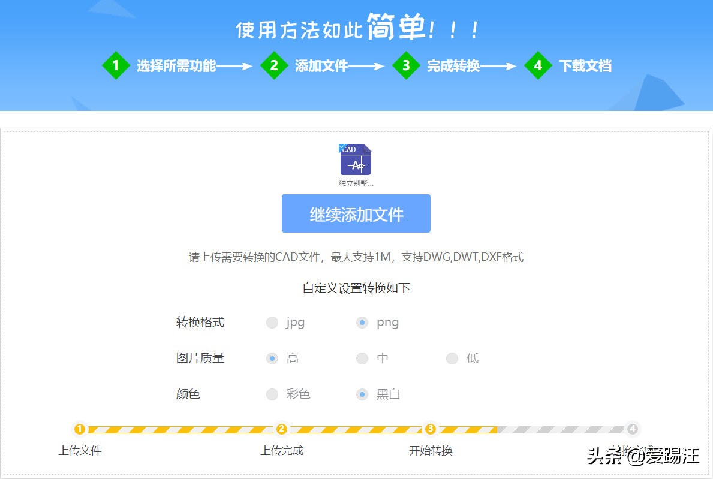713x479 pixels.
Task: Set 图片质量 to 中
Action: click(x=362, y=359)
